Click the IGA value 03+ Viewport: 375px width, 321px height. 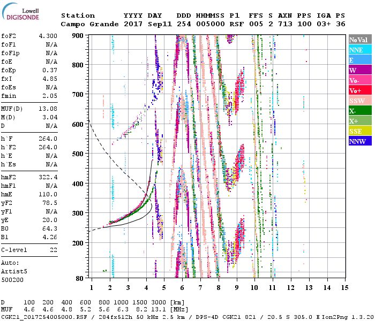(324, 24)
